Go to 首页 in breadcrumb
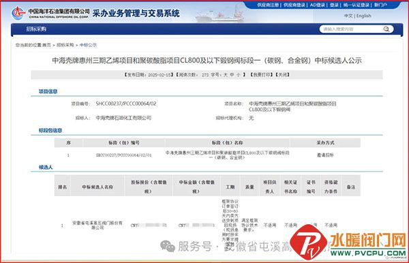 point(46,45)
